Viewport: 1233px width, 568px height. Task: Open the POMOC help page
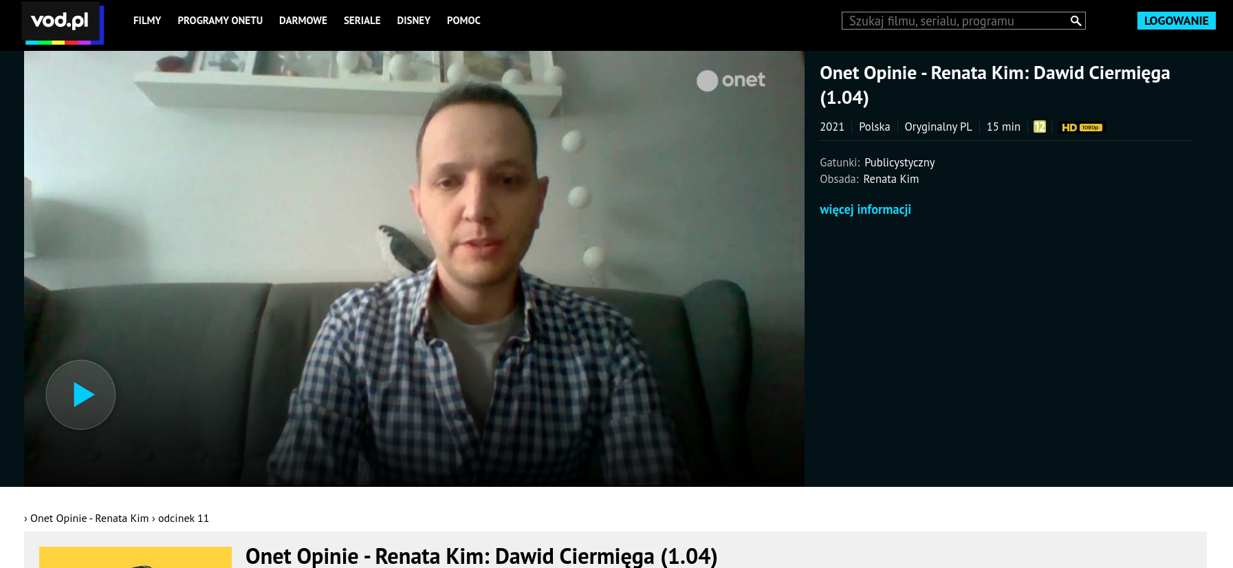pos(463,21)
